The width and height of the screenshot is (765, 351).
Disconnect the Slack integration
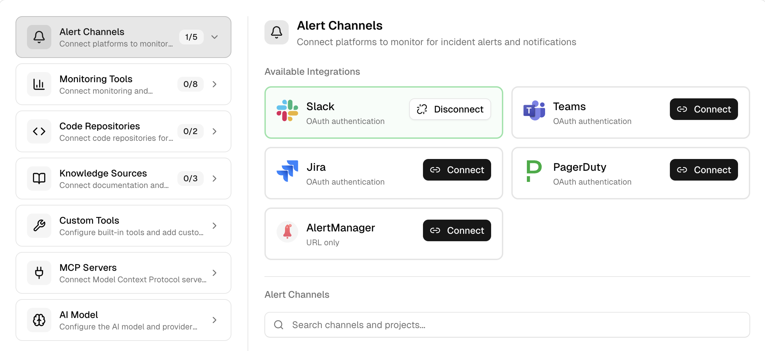[450, 109]
